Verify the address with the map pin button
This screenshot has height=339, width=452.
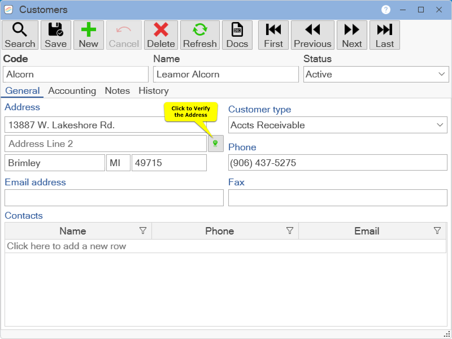pyautogui.click(x=216, y=144)
